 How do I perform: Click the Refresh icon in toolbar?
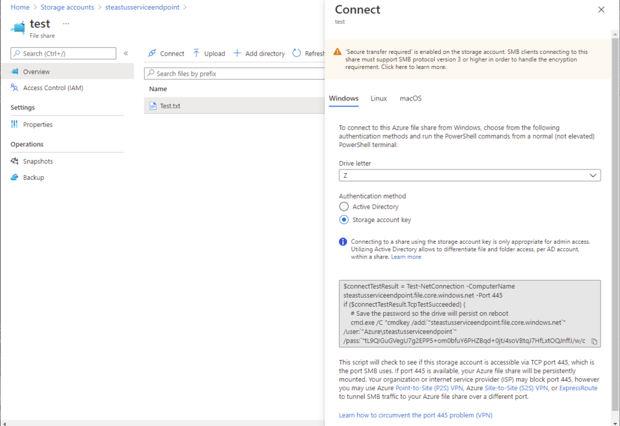297,53
